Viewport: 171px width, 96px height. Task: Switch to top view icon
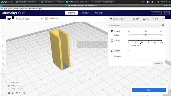(17, 93)
